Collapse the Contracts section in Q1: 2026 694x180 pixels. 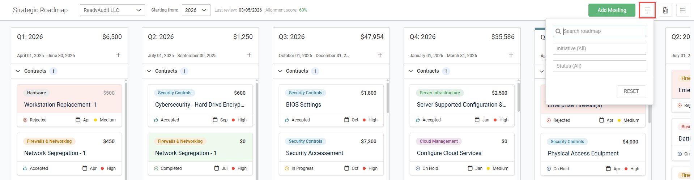coord(18,71)
